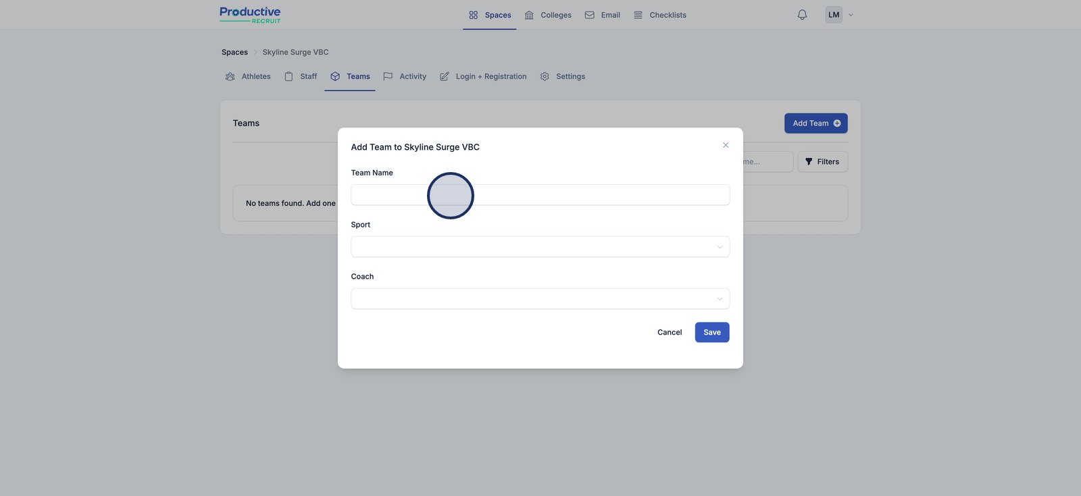The width and height of the screenshot is (1081, 496).
Task: Close the Add Team dialog
Action: [726, 145]
